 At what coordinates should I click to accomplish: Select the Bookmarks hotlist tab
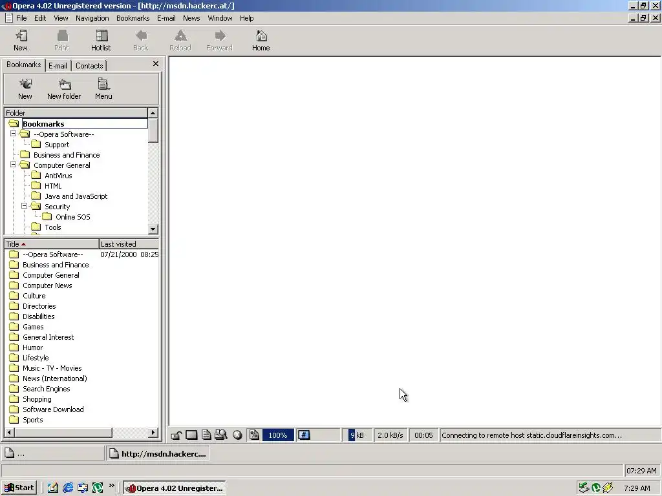(24, 65)
